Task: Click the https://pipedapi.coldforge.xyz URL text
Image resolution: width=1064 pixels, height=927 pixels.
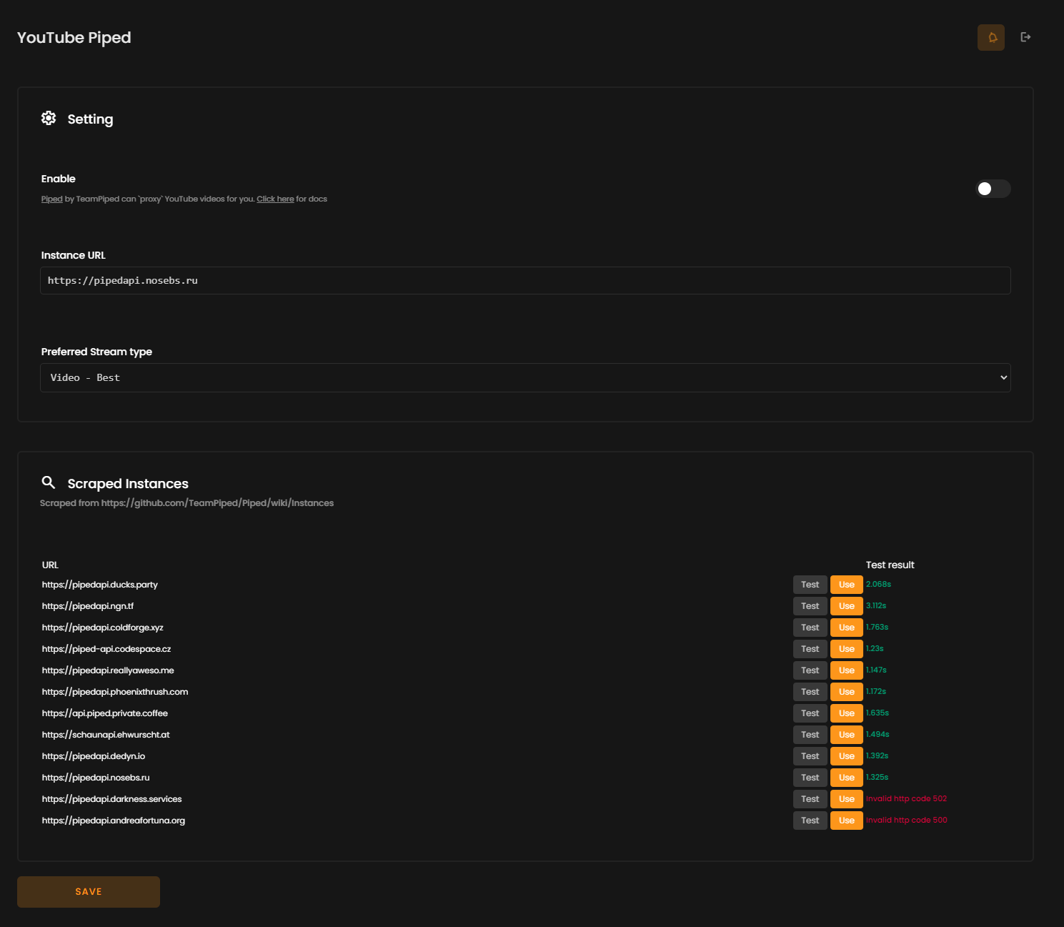Action: [x=103, y=628]
